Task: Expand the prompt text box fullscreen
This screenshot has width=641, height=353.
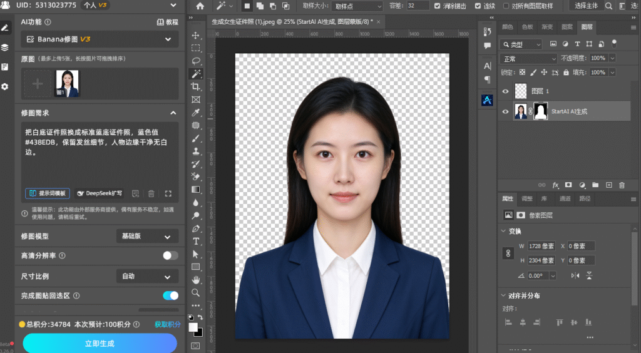Action: pos(168,193)
